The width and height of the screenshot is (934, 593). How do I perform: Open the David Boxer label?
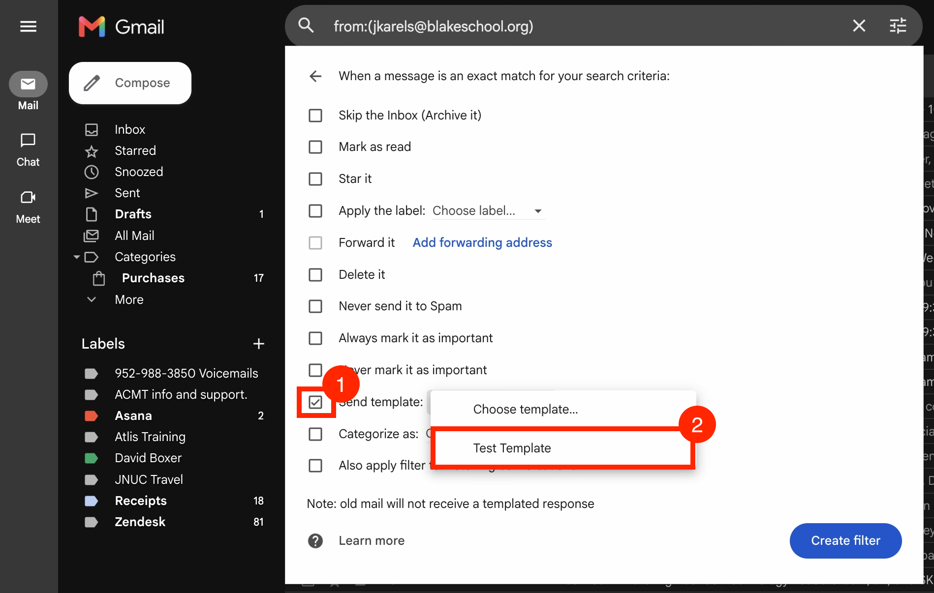click(x=148, y=458)
